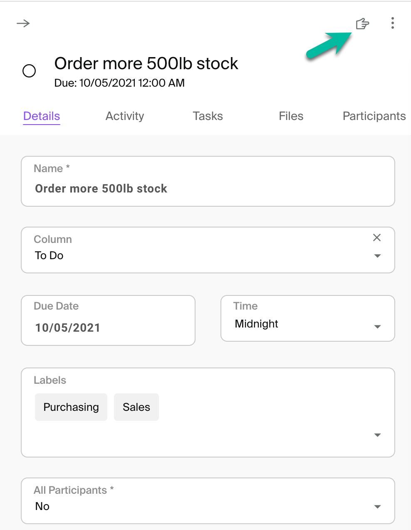Mark task complete using the circle checkbox

point(29,71)
